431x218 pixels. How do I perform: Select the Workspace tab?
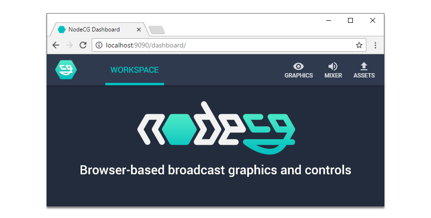coord(134,70)
